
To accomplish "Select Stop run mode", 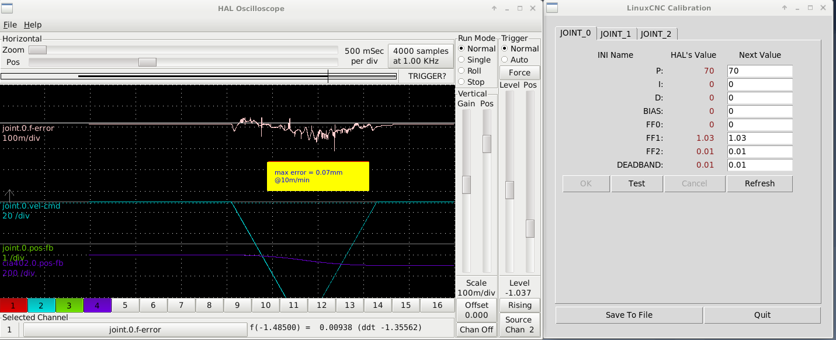I will tap(471, 82).
